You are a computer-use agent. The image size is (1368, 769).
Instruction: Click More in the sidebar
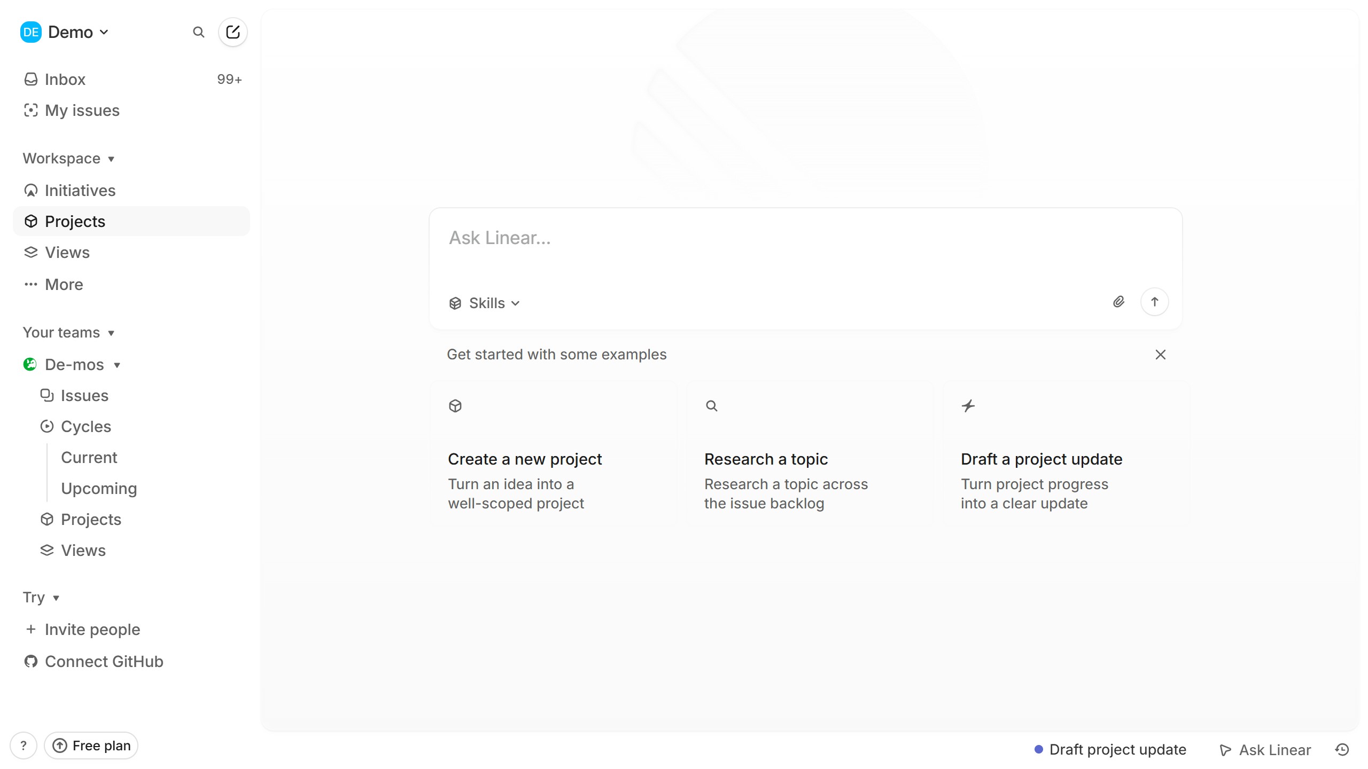[x=131, y=284]
